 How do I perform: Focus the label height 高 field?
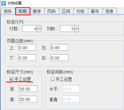pos(28,99)
